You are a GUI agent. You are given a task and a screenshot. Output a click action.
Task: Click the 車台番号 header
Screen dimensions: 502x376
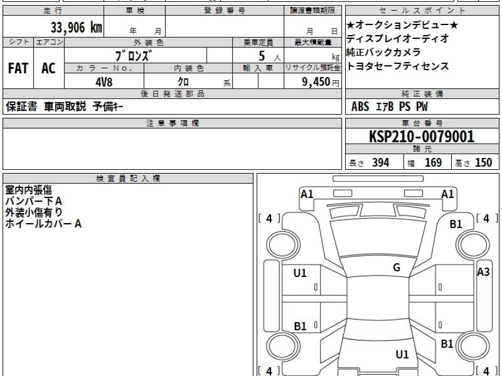423,123
